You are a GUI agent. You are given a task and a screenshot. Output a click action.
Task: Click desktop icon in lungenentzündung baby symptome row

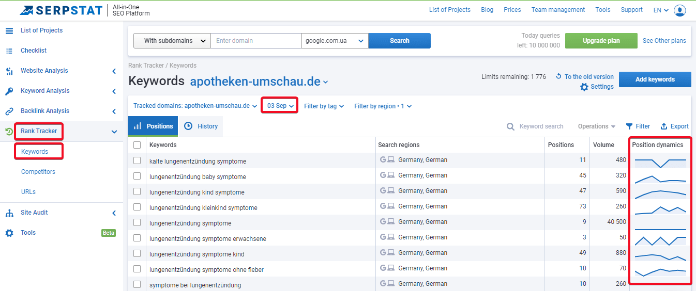tap(391, 175)
